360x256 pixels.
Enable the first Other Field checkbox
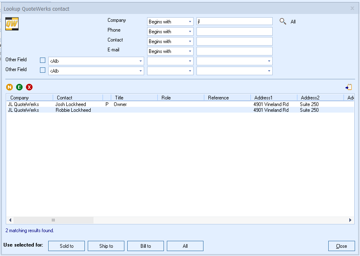(x=43, y=60)
